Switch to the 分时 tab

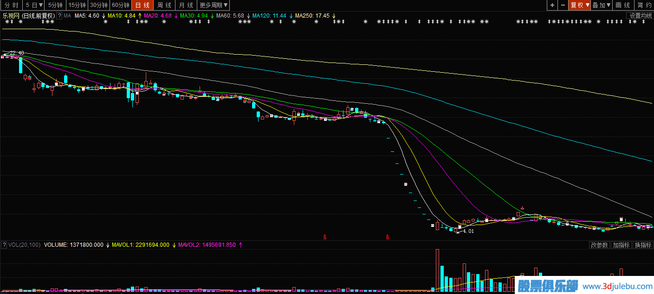coord(12,5)
